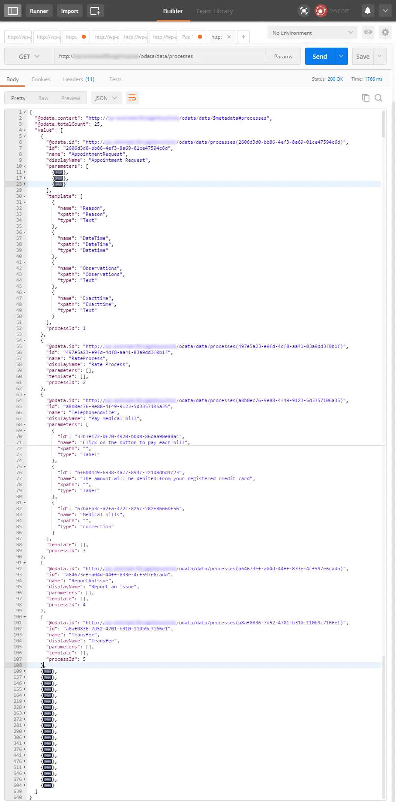Click the 1766 ms time value
396x802 pixels.
[373, 79]
